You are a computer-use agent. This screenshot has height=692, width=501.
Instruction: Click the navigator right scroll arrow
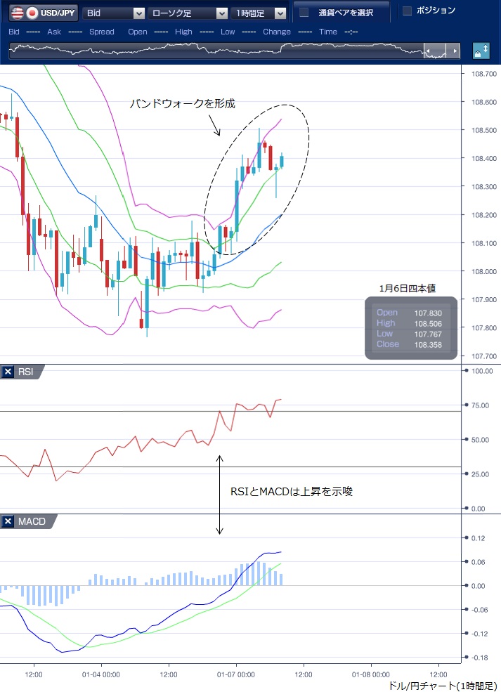[x=455, y=52]
